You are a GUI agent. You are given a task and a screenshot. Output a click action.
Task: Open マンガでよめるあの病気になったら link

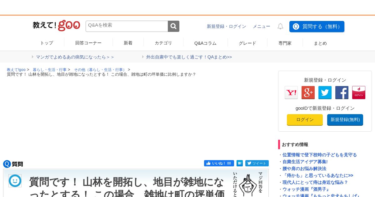coord(75,57)
